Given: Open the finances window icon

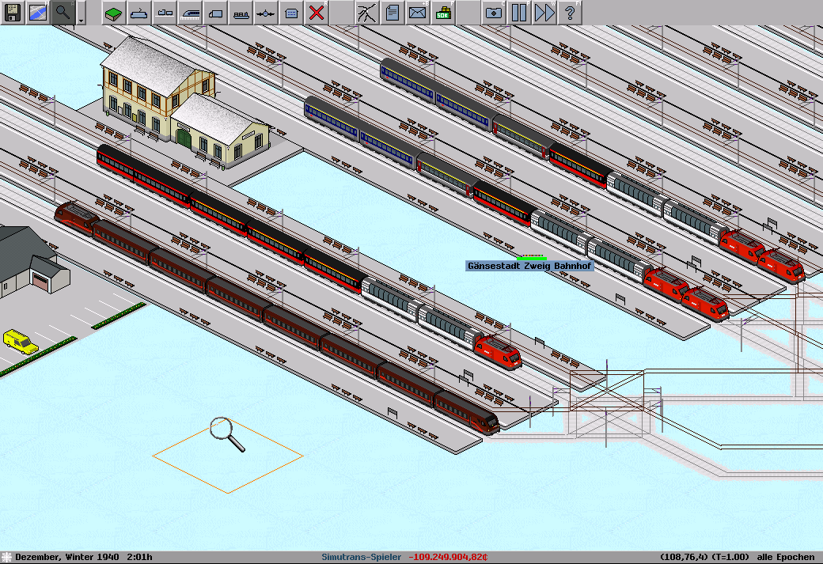Looking at the screenshot, I should coord(442,13).
